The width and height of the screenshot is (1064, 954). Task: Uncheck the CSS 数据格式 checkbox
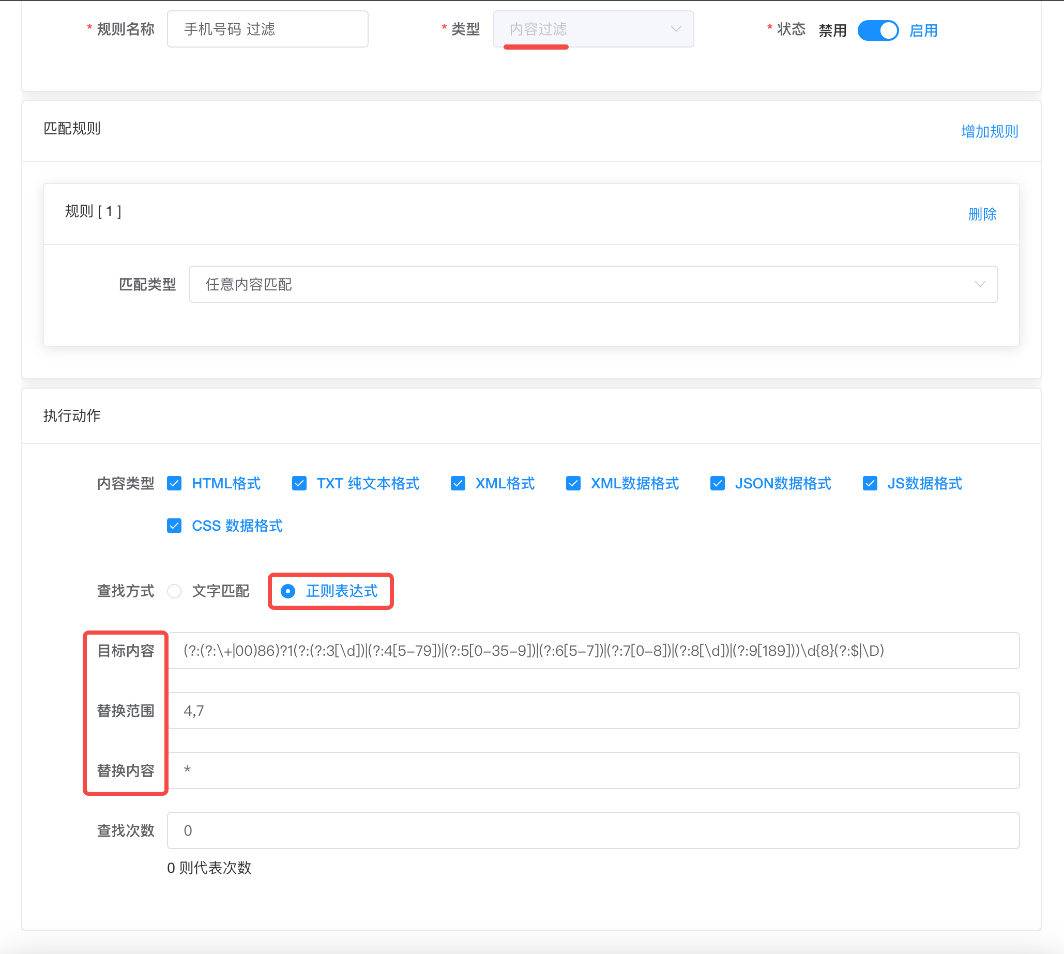point(174,526)
